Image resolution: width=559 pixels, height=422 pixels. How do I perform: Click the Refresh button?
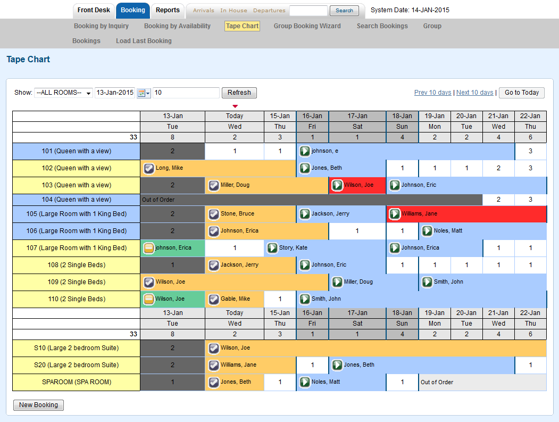[x=239, y=93]
